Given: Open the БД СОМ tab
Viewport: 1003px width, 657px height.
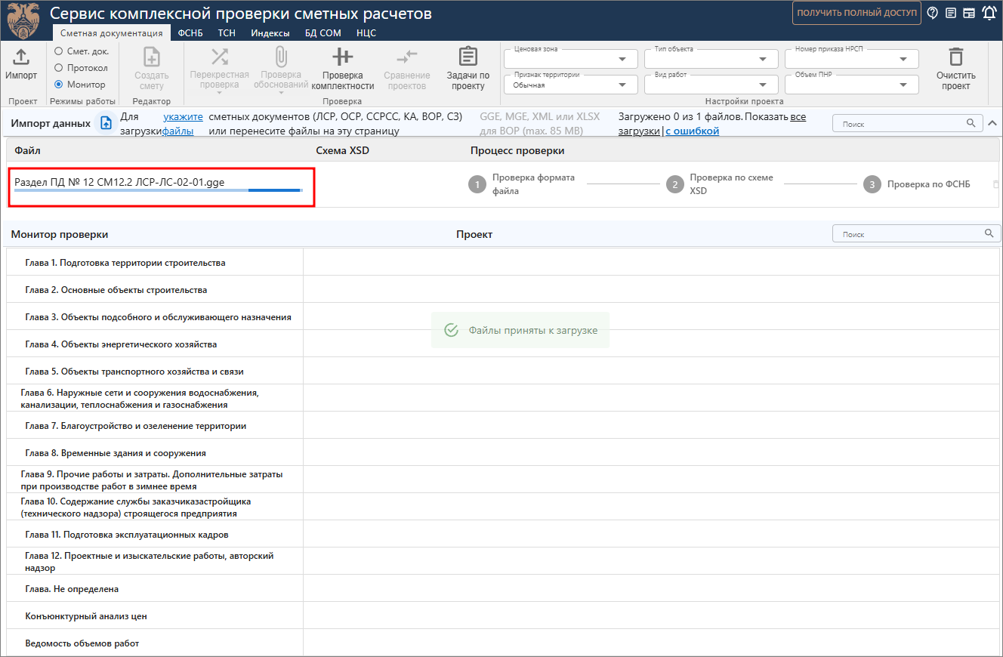Looking at the screenshot, I should [x=323, y=33].
